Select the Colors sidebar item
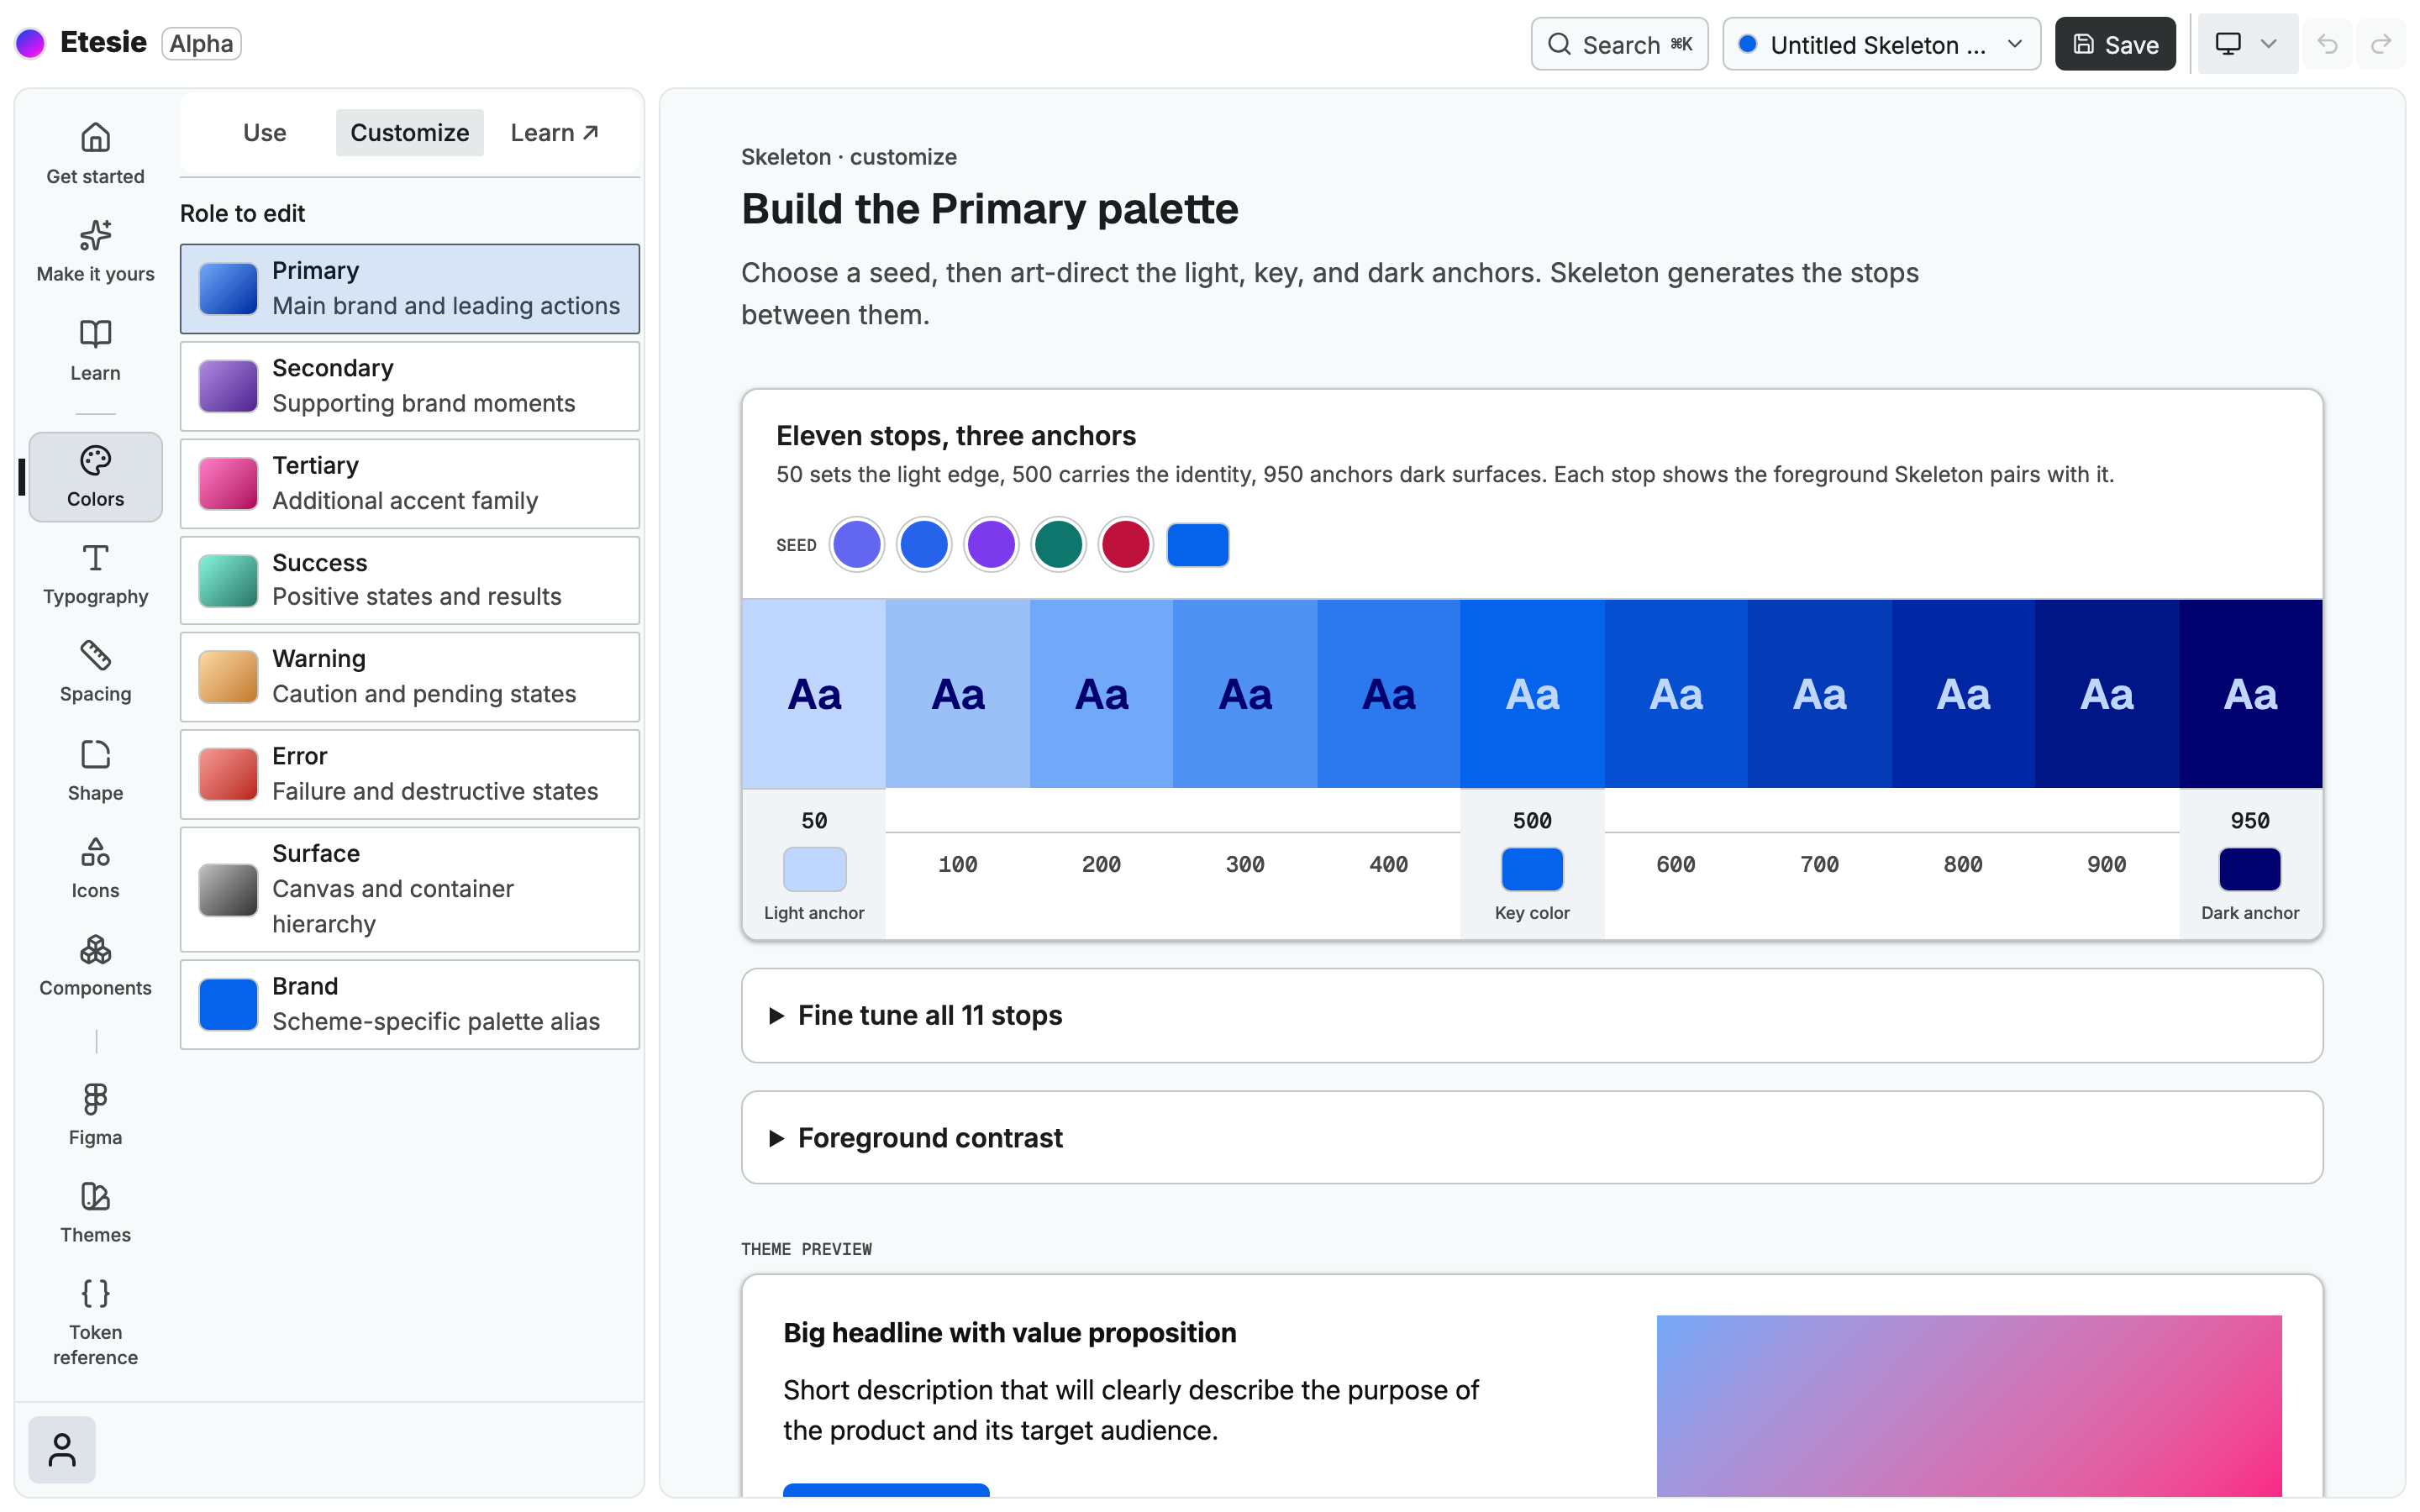Screen dimensions: 2420x1512 pyautogui.click(x=95, y=476)
